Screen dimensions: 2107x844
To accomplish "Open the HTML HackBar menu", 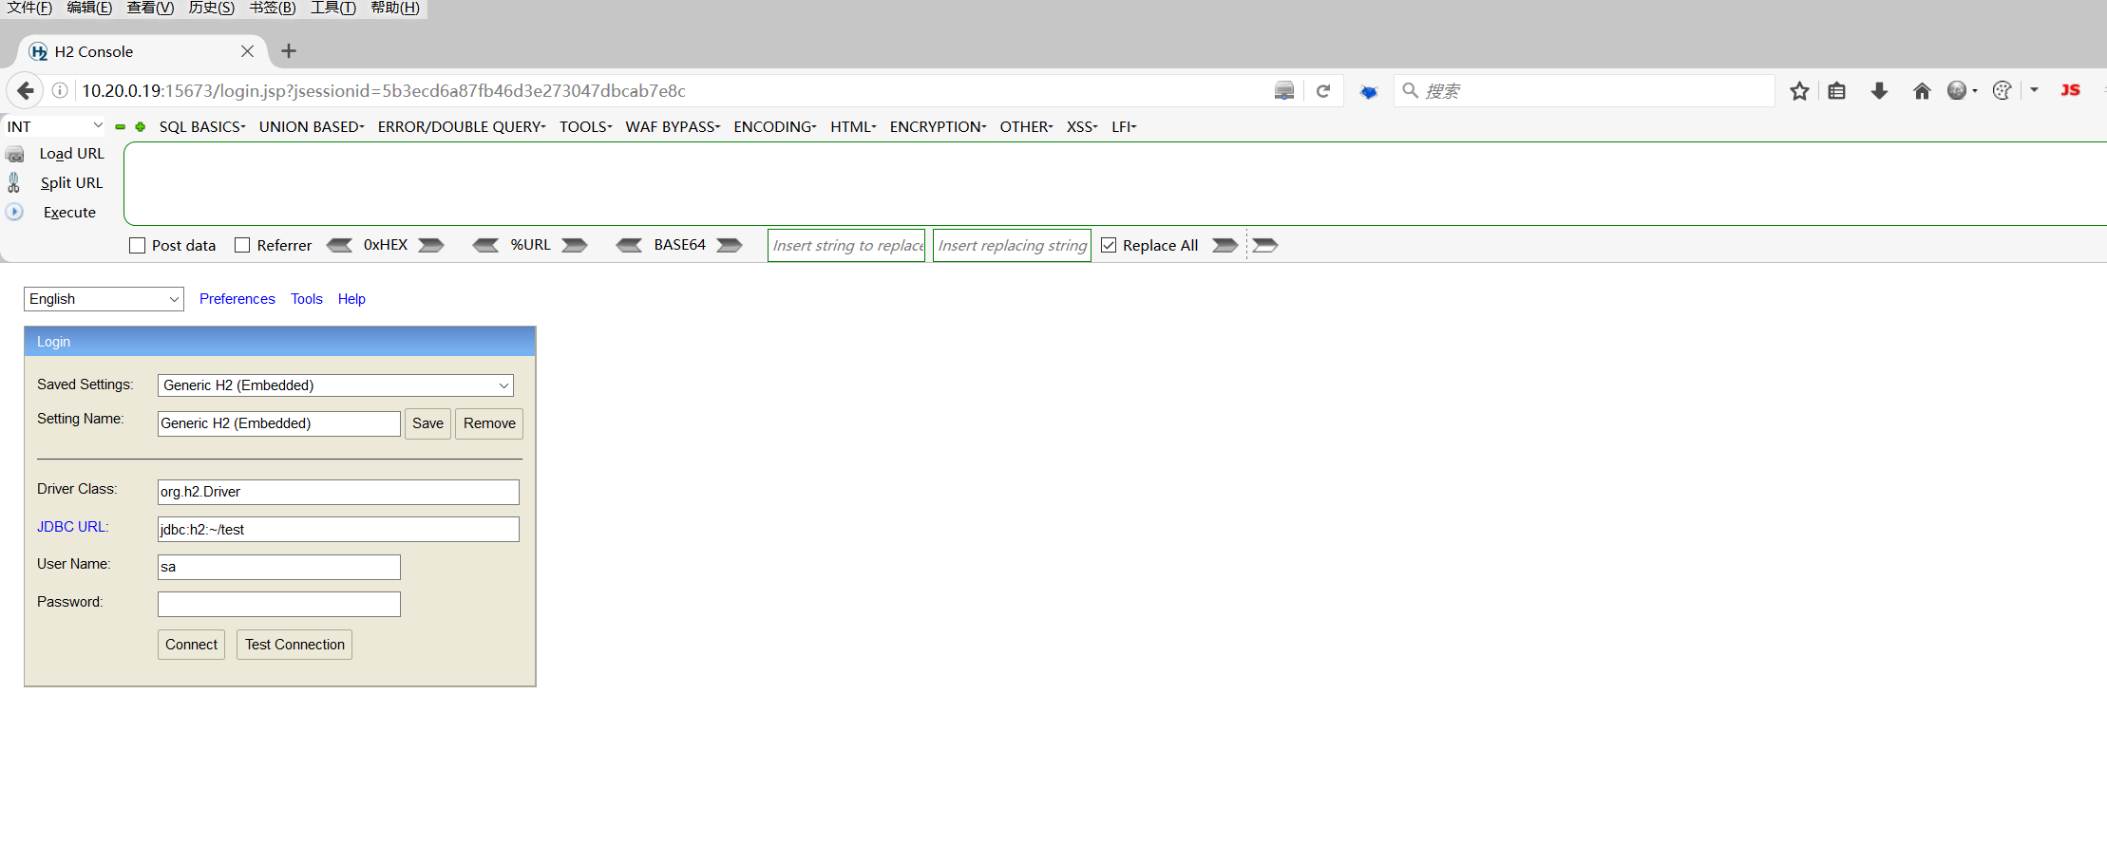I will point(853,126).
